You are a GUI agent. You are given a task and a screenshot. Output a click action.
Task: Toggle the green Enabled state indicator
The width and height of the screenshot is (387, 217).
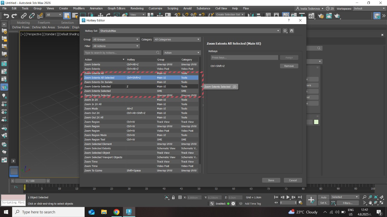pos(233,203)
